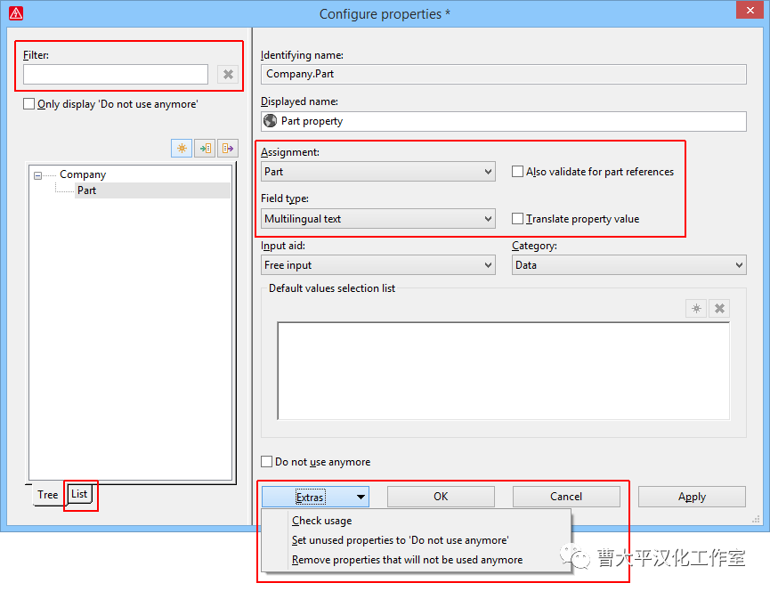Close the Configure properties dialog

pyautogui.click(x=750, y=10)
